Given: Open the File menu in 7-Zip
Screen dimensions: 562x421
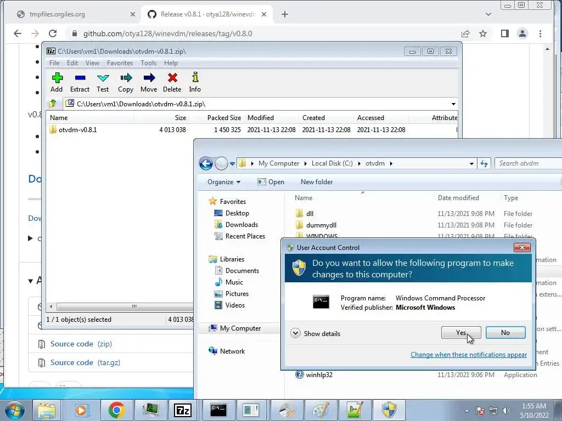Looking at the screenshot, I should coord(54,63).
